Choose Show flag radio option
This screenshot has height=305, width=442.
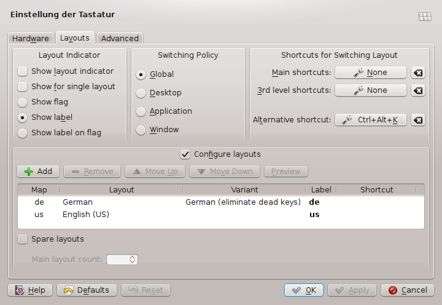pyautogui.click(x=23, y=102)
